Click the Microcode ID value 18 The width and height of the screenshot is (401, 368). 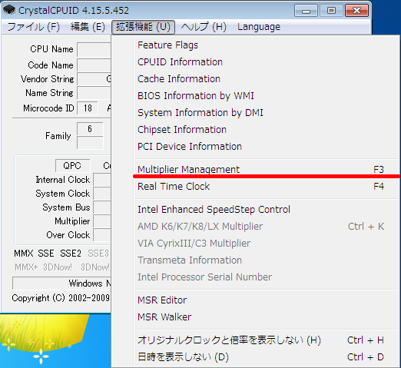click(x=88, y=108)
